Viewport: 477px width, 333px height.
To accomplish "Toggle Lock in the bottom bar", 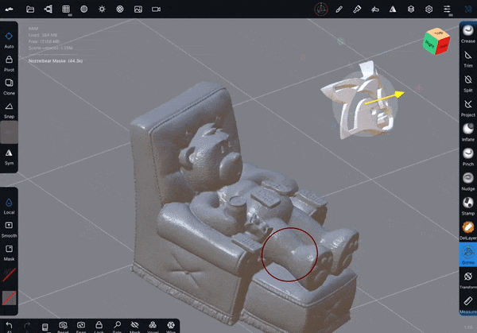I will (99, 326).
